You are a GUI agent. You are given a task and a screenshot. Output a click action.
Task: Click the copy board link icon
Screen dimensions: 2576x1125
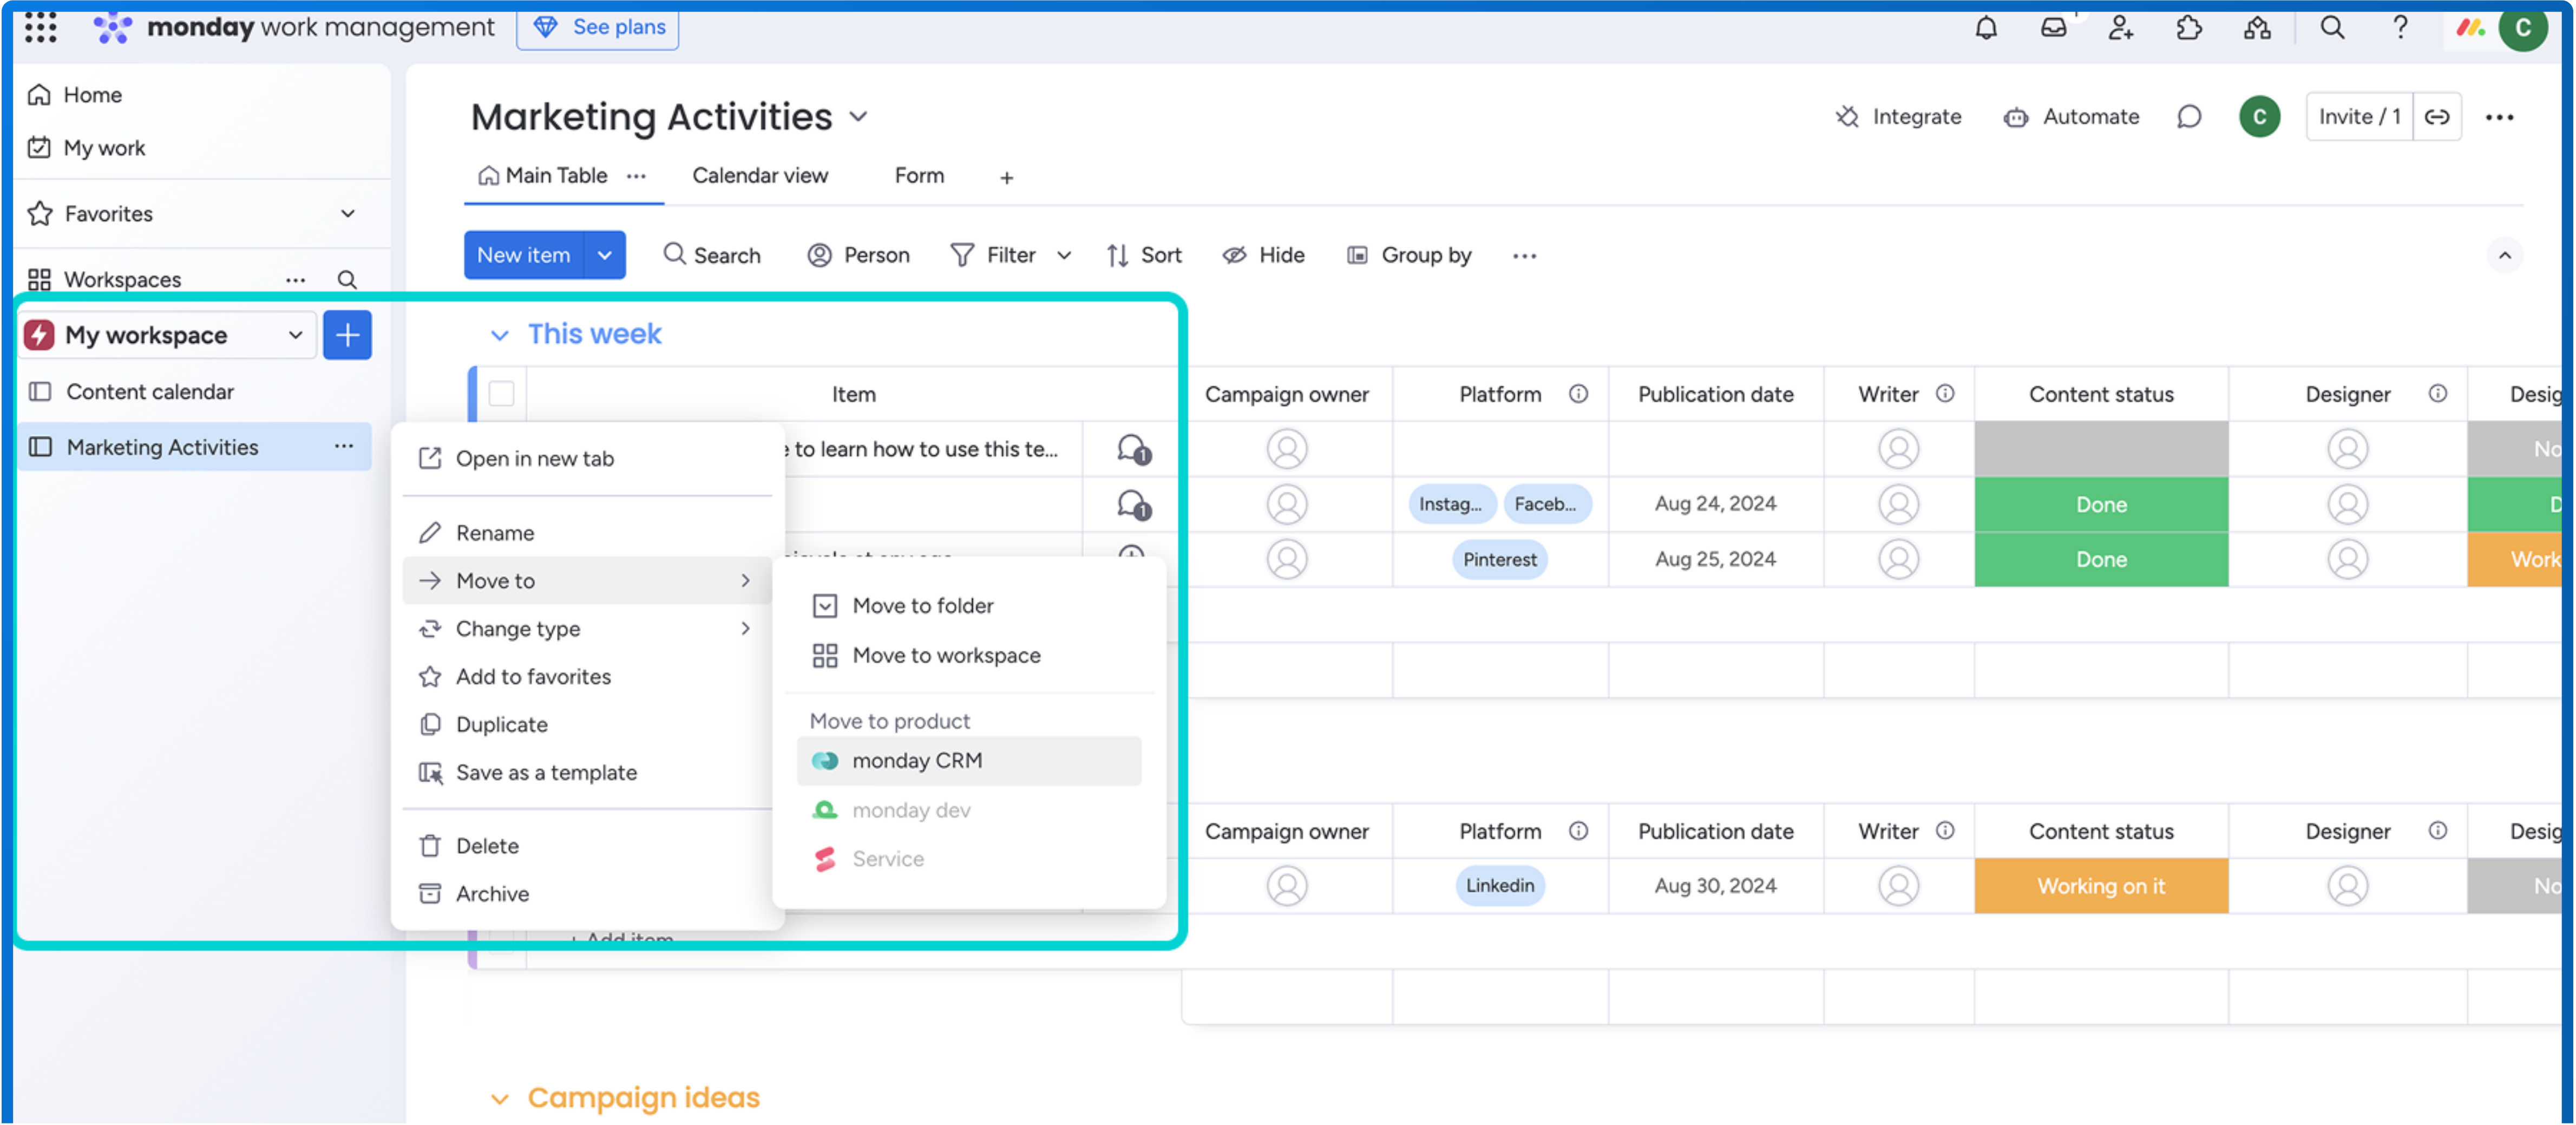coord(2437,117)
